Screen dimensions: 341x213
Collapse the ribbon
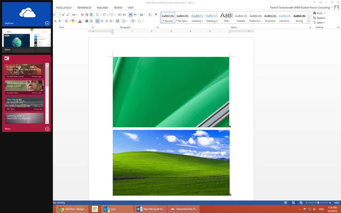point(338,27)
